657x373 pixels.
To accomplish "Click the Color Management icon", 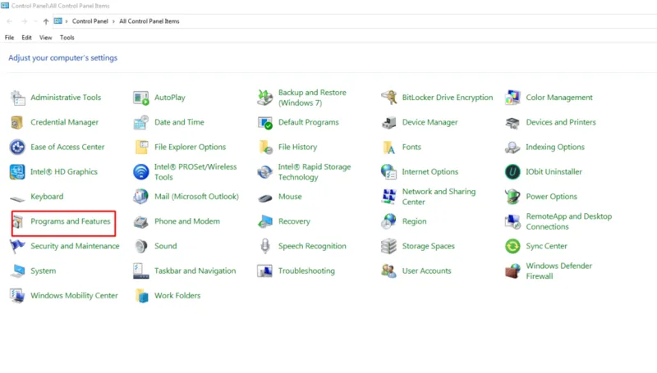I will 512,98.
